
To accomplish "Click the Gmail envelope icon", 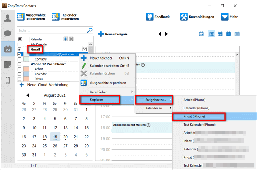I will tap(85, 49).
